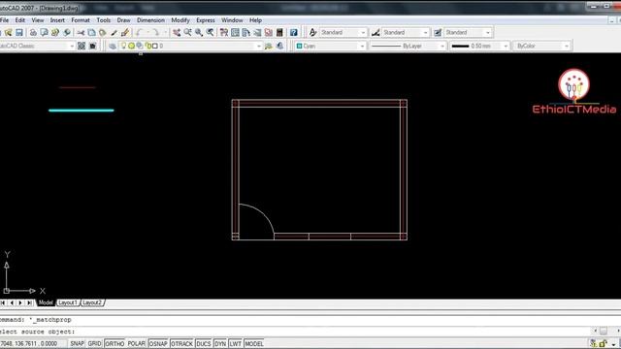Toggle DUCS dynamic UCS

(x=204, y=343)
